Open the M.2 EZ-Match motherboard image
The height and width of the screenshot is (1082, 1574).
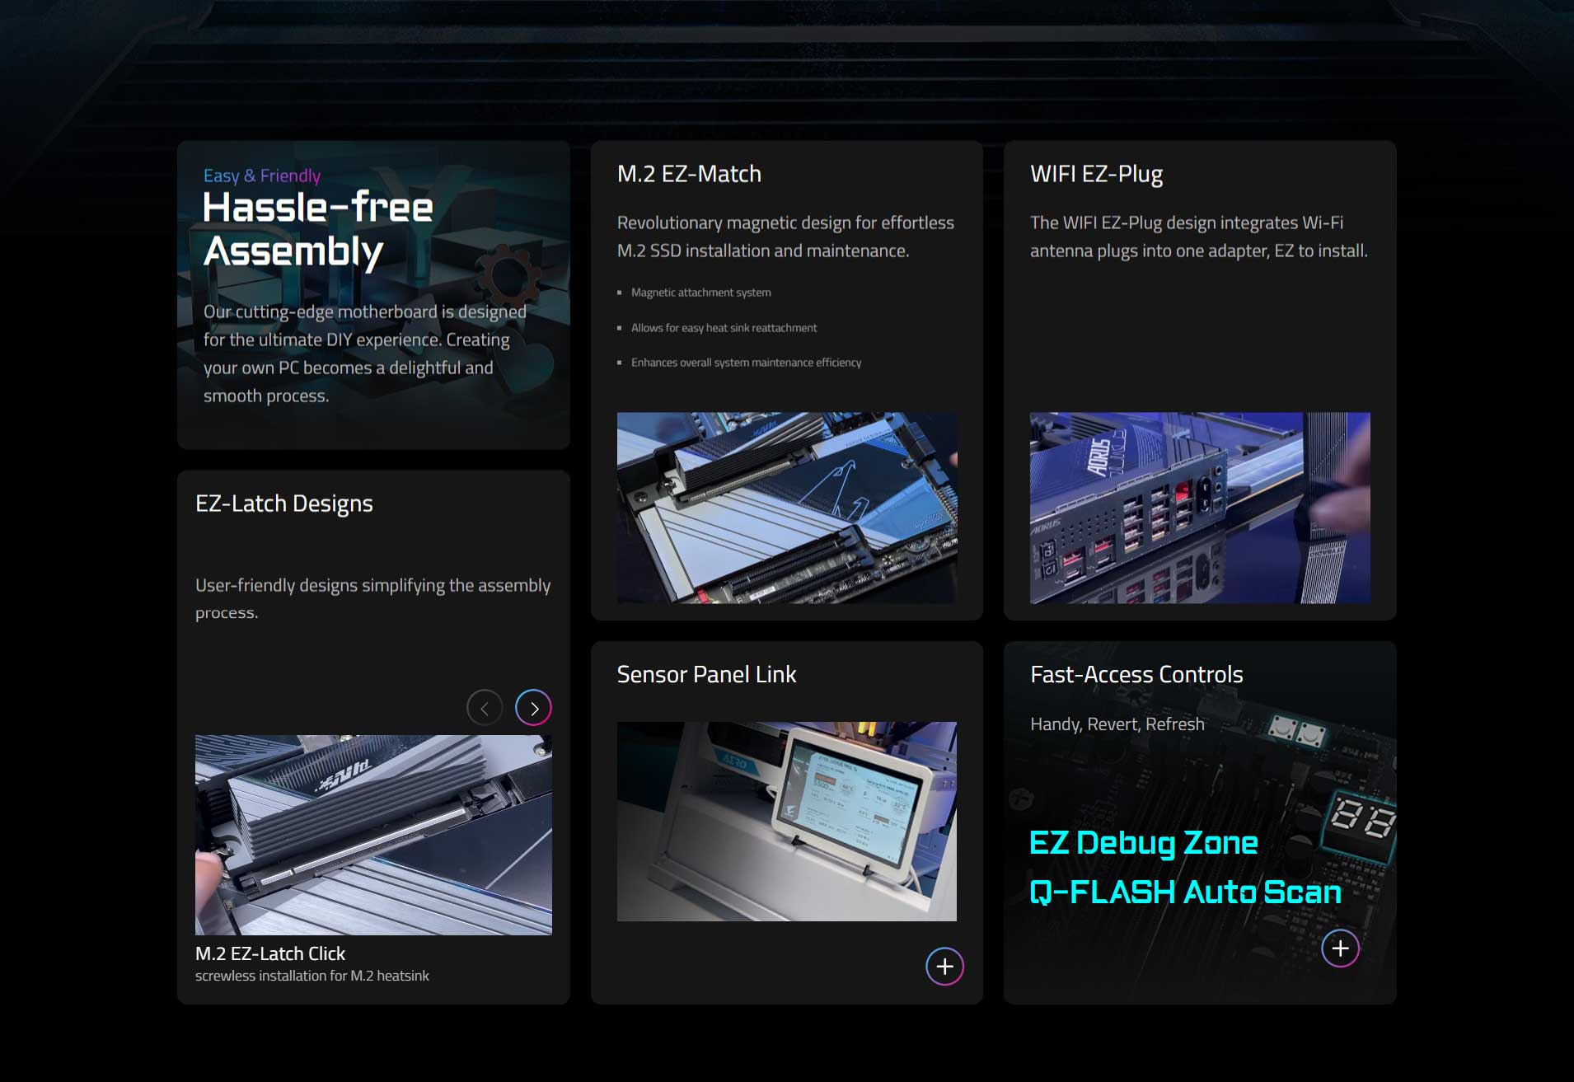coord(786,508)
